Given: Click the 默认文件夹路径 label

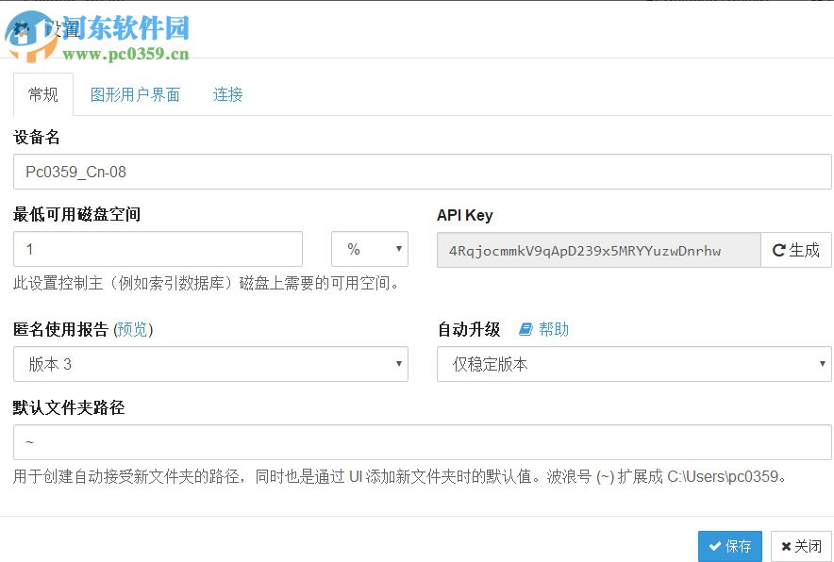Looking at the screenshot, I should point(69,407).
